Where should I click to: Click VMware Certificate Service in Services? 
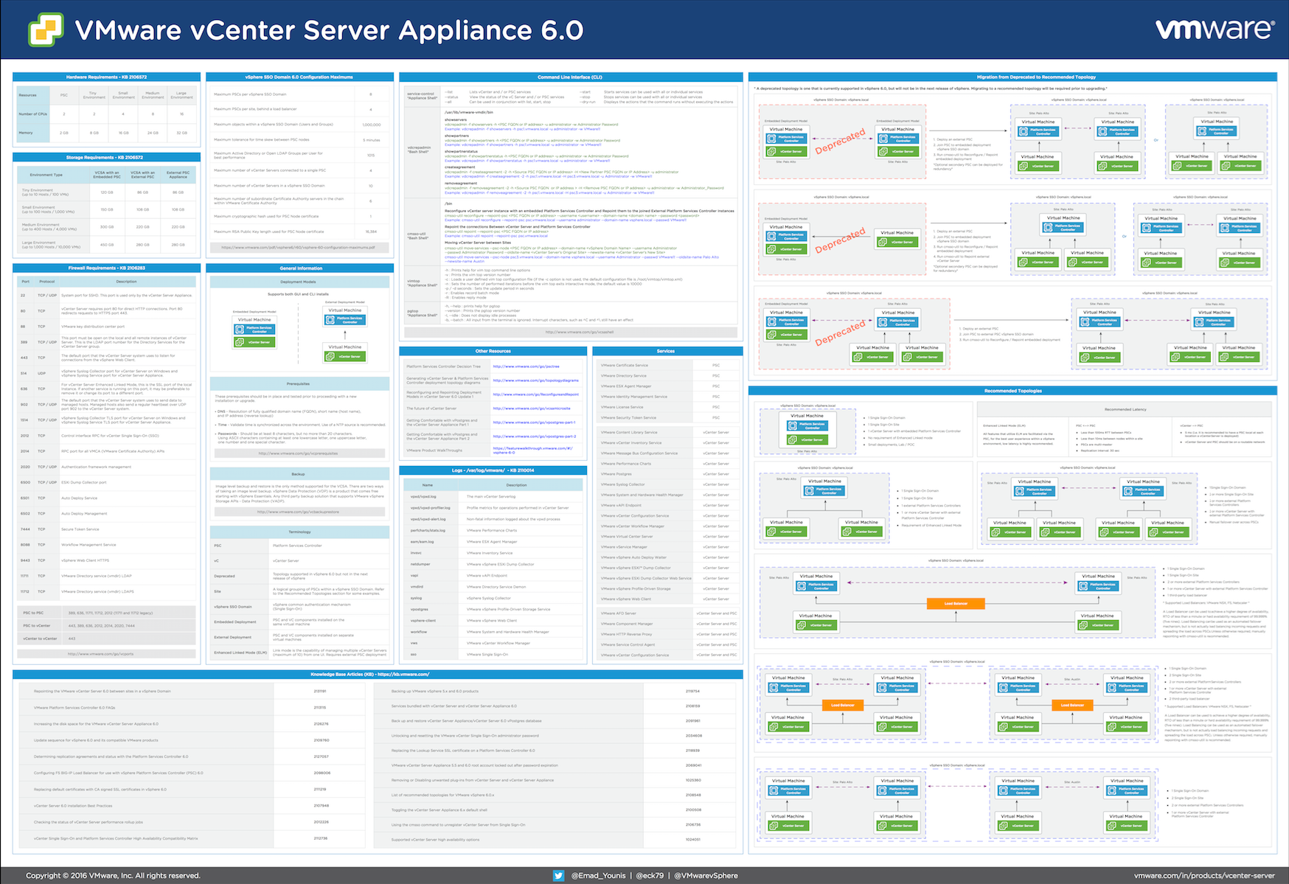click(x=625, y=365)
